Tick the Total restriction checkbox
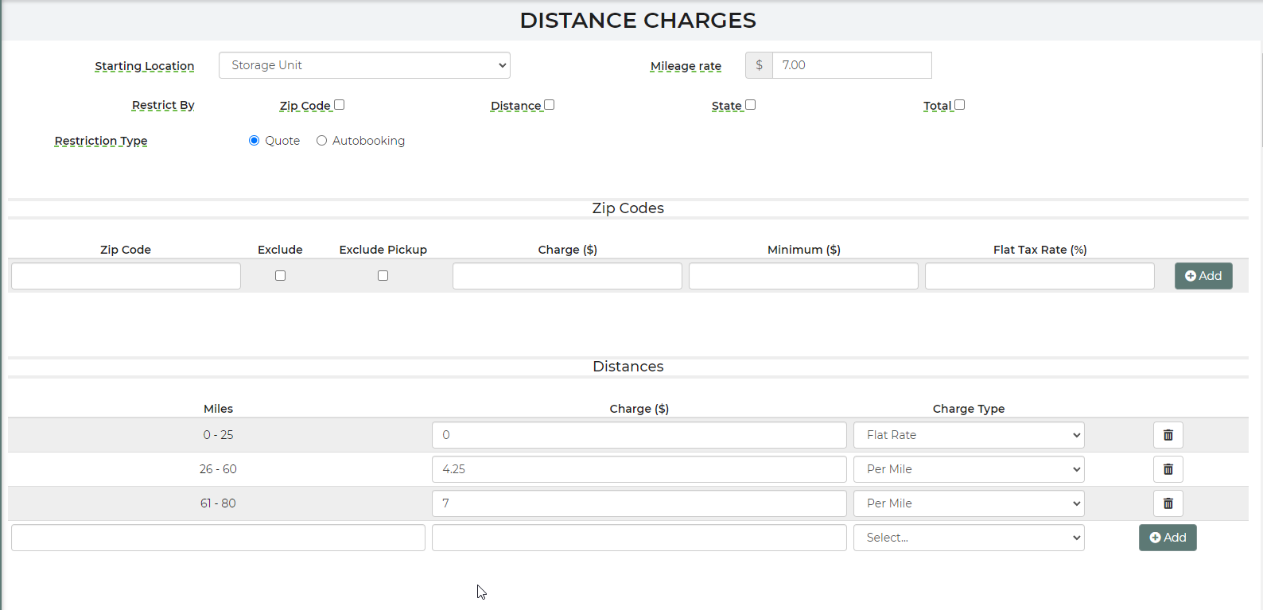This screenshot has height=610, width=1263. [960, 105]
